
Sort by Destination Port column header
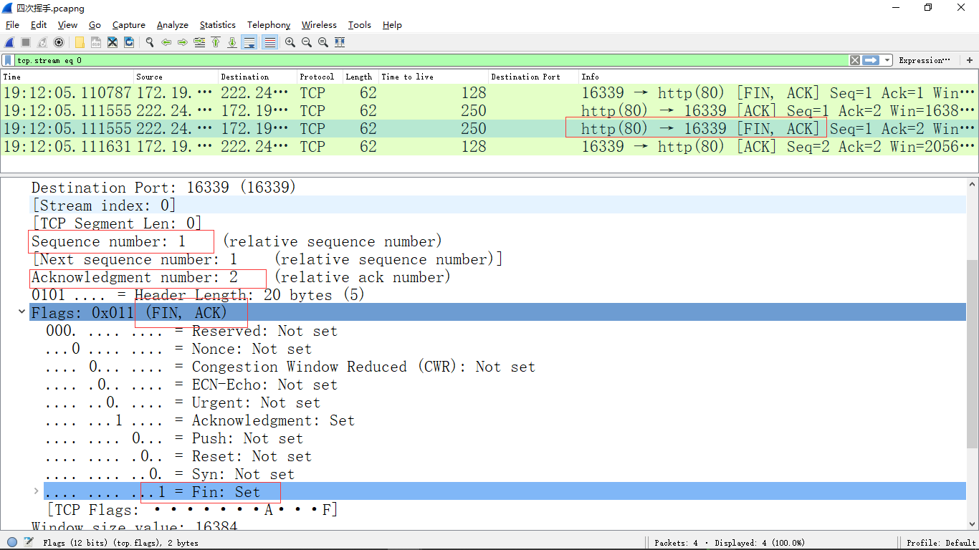click(533, 77)
